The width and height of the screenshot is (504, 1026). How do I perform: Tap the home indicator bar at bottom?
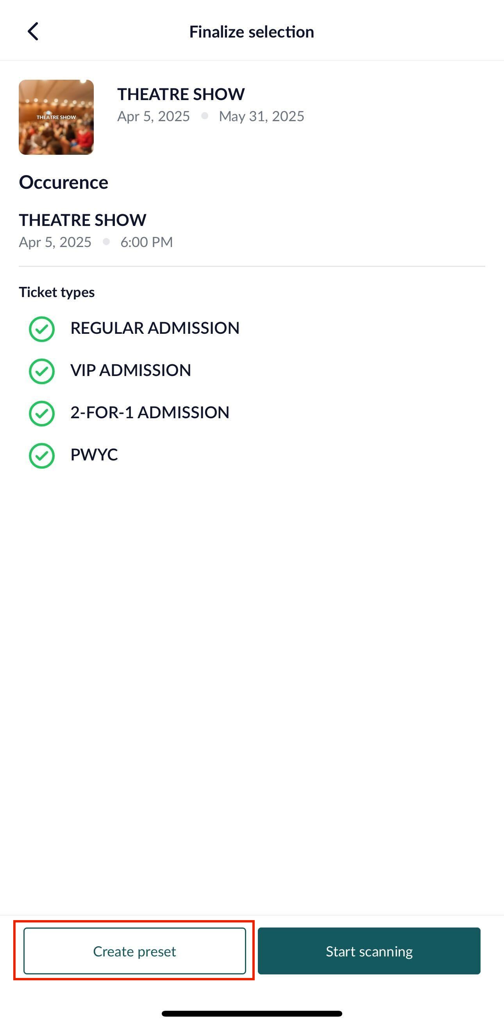252,1013
